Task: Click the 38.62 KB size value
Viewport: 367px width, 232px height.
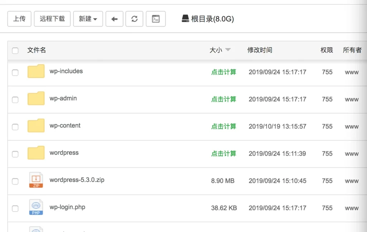Action: pyautogui.click(x=224, y=208)
